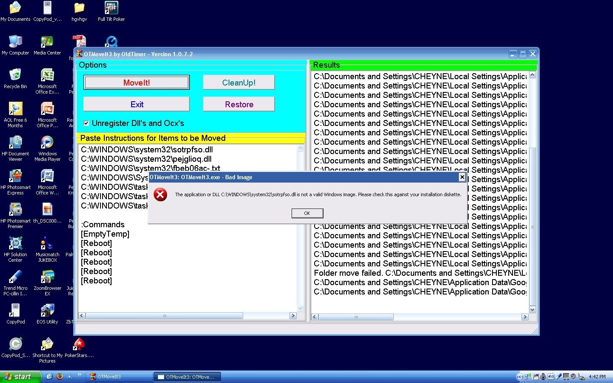Image resolution: width=613 pixels, height=383 pixels.
Task: Click OK in the Bad Image dialog
Action: click(x=307, y=213)
